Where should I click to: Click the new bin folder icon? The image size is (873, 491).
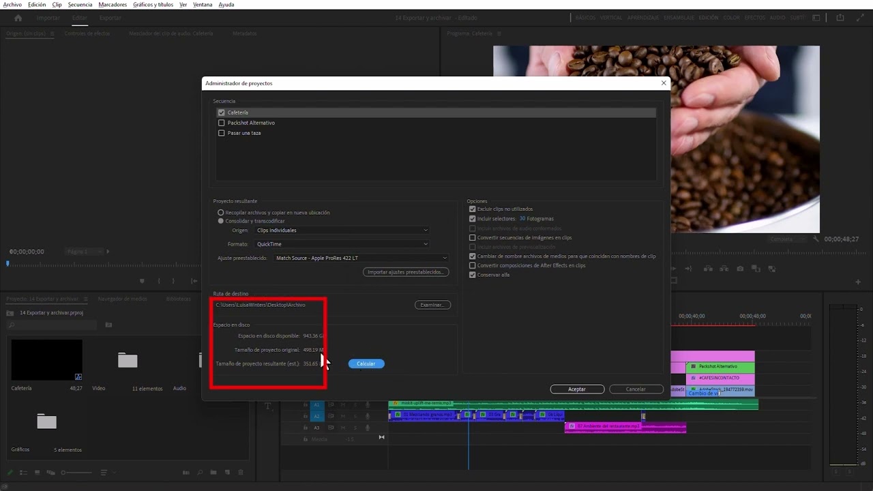[213, 473]
